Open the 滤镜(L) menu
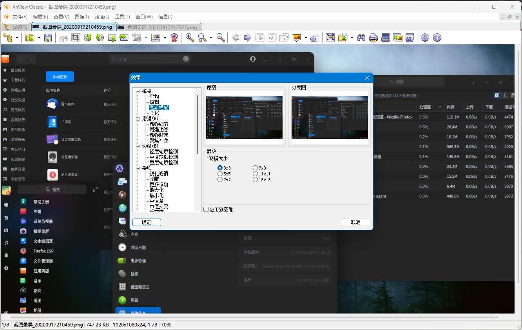This screenshot has height=330, width=522. point(102,17)
